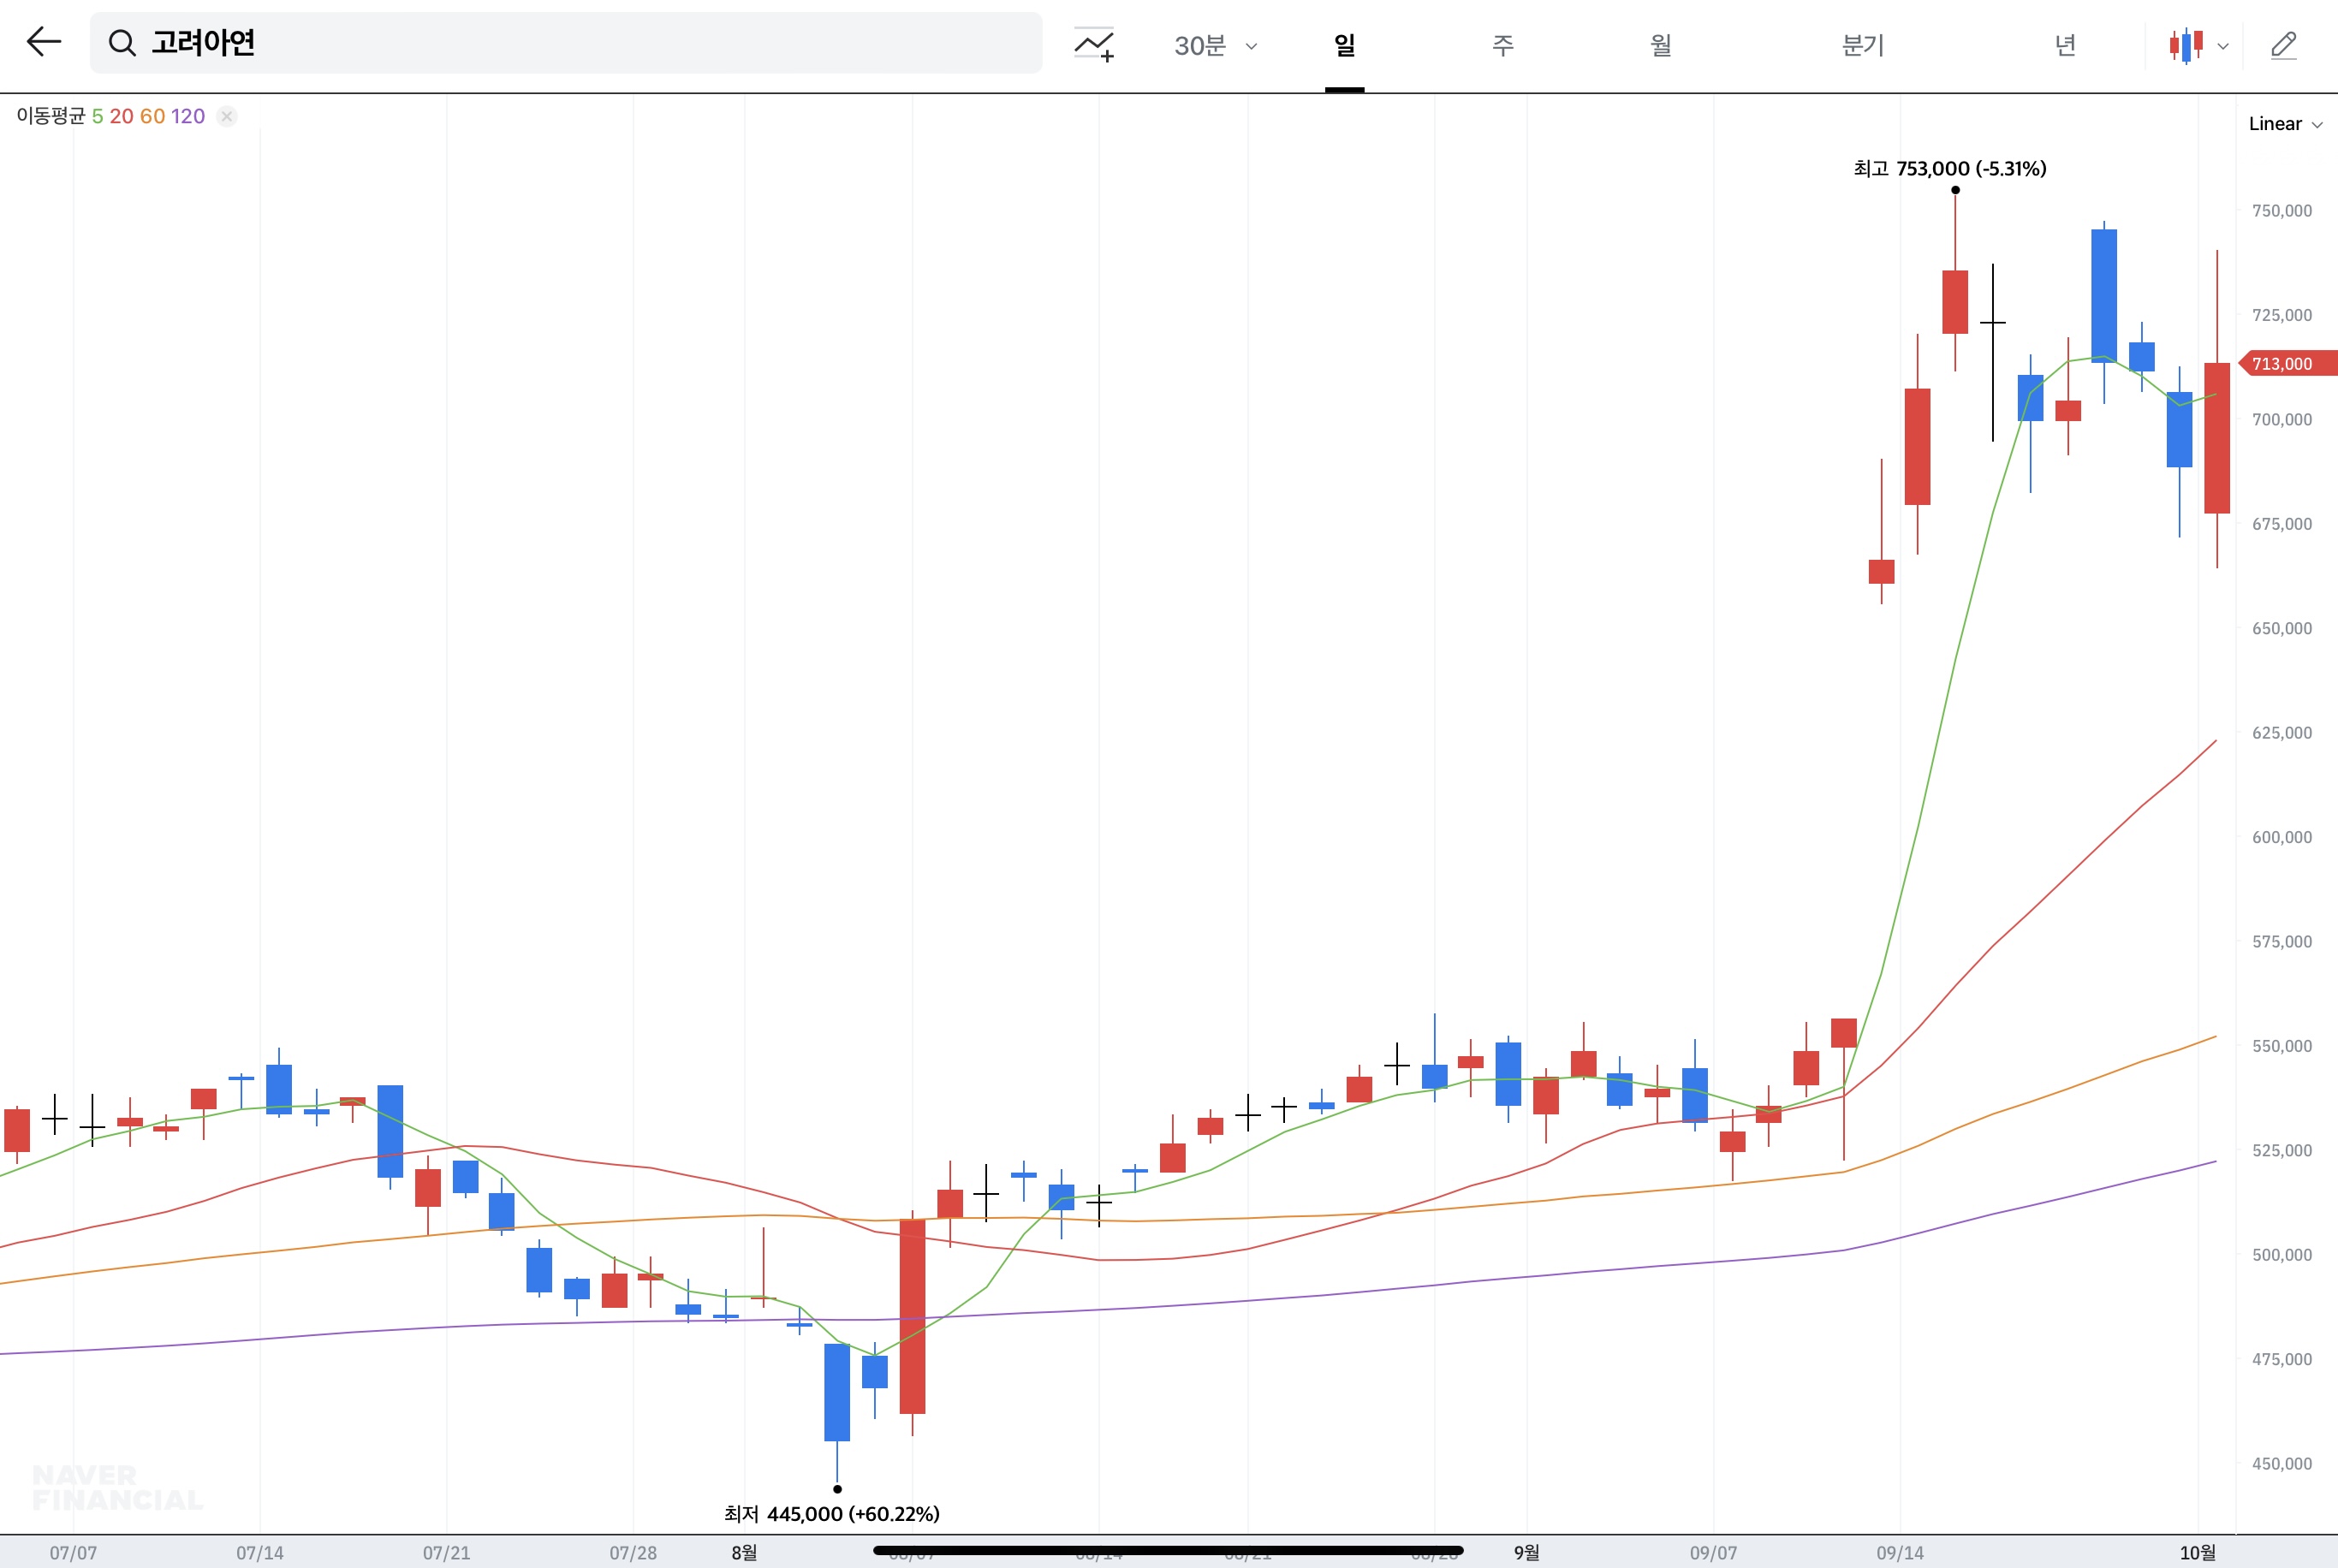Expand chart type chevron next to candlestick icon
Screen dimensions: 2338x1568
tap(2223, 46)
